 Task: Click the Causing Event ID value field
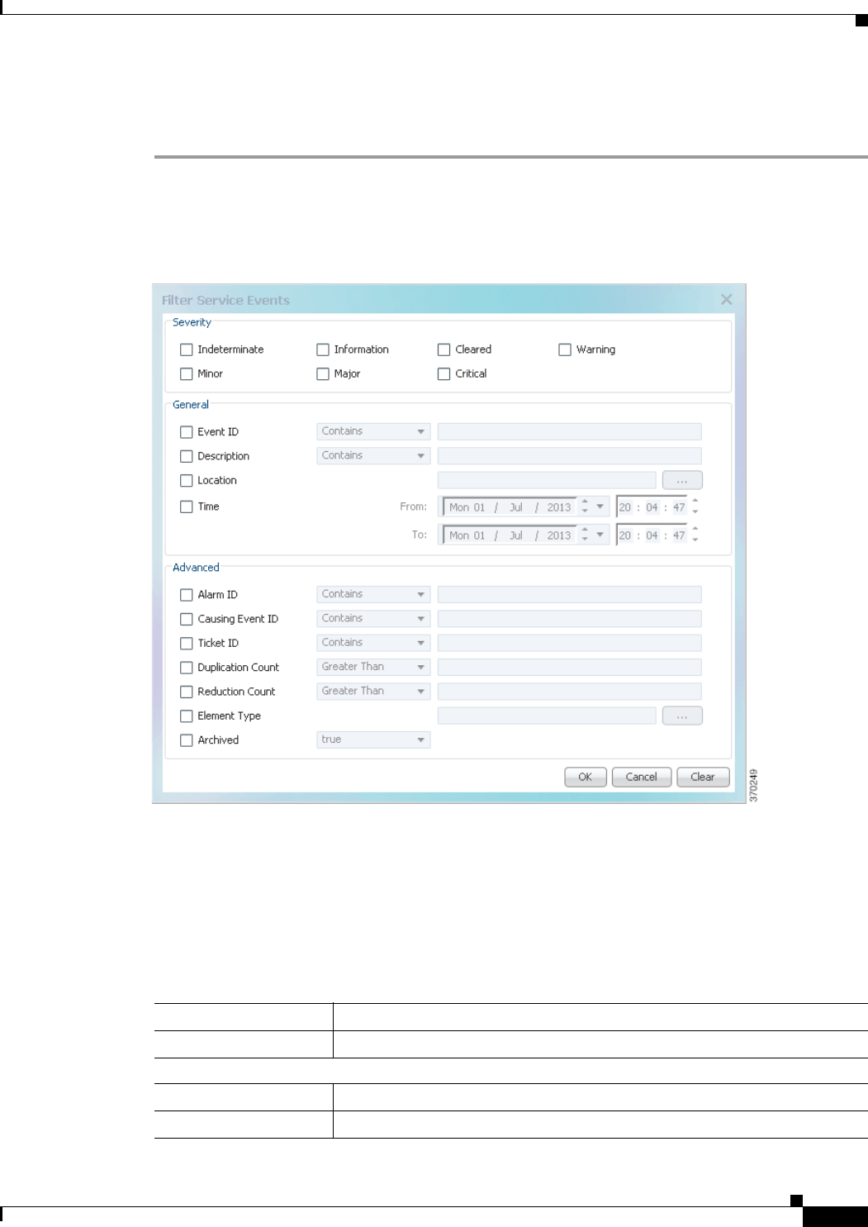(x=570, y=618)
